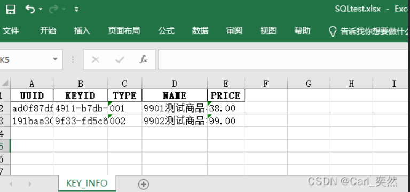Viewport: 410px width, 192px height.
Task: Switch to the 开始 ribbon tab
Action: pyautogui.click(x=48, y=31)
